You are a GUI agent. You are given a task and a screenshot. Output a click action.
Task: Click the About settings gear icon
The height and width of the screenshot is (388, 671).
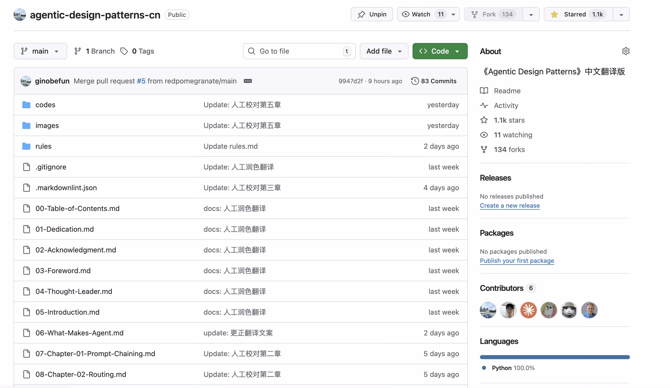pos(625,51)
